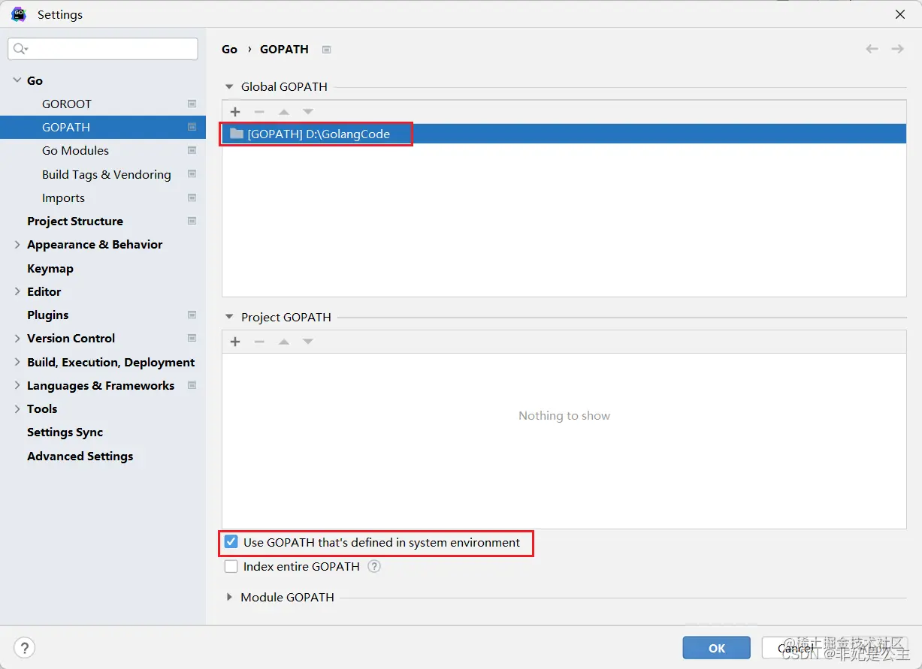Enable Index entire GOPATH
Viewport: 922px width, 669px height.
pyautogui.click(x=231, y=566)
